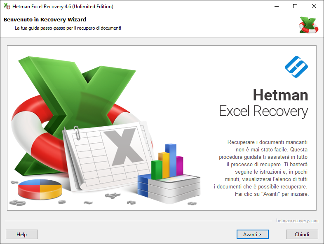Open hetmanrecovery.com link
This screenshot has width=324, height=244.
[x=297, y=221]
